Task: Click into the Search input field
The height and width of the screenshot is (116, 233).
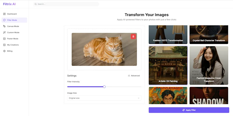Action: coord(66,4)
